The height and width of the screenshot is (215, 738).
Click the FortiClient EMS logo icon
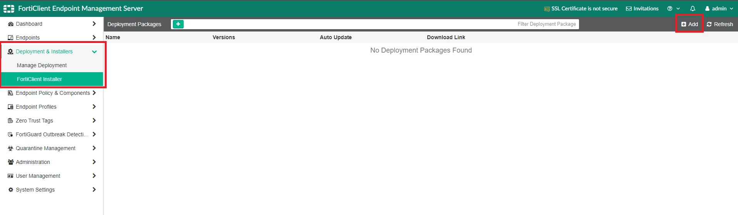click(9, 8)
